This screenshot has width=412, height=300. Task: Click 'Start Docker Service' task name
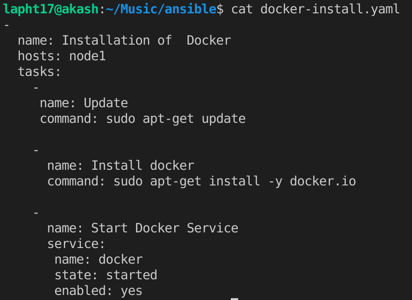pyautogui.click(x=165, y=228)
